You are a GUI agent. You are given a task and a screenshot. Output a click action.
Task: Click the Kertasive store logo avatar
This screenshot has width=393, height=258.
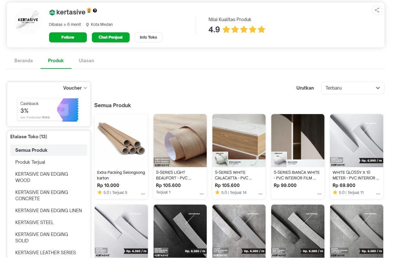[28, 21]
